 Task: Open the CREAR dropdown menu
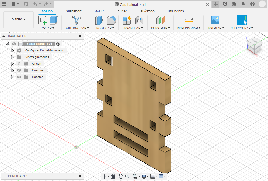tap(48, 28)
